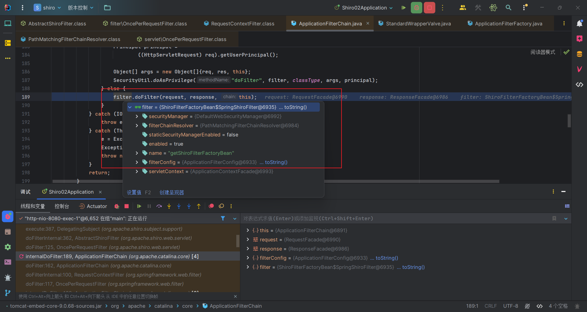Open the Console tab in debugger
This screenshot has width=587, height=312.
point(62,206)
